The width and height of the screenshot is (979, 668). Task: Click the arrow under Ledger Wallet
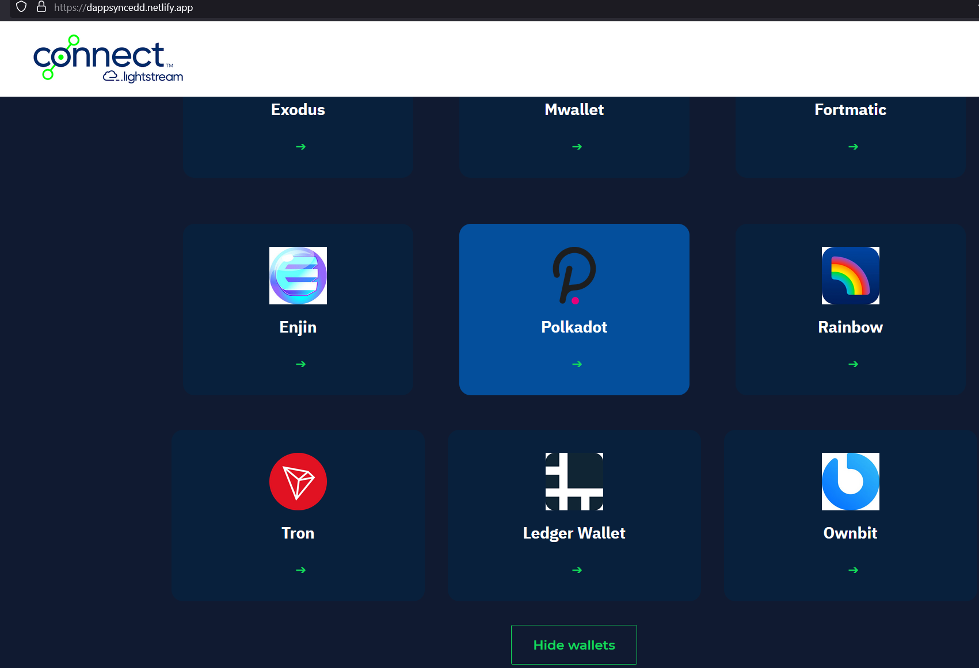click(x=576, y=570)
